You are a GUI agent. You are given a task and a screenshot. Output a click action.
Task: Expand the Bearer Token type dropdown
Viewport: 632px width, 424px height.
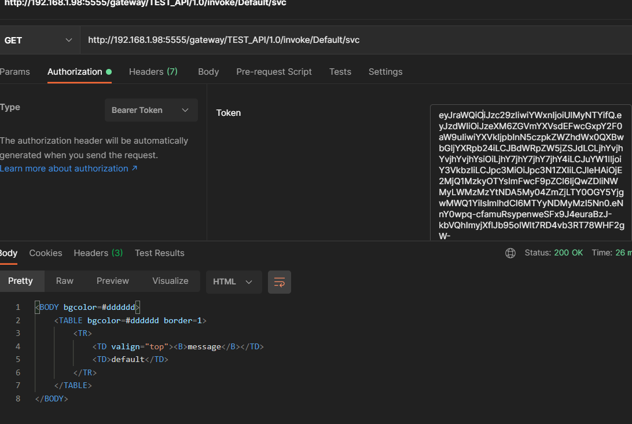click(x=151, y=110)
